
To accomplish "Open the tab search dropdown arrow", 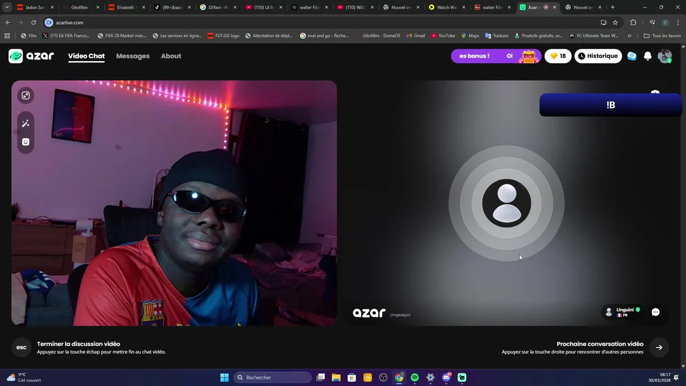I will click(7, 8).
